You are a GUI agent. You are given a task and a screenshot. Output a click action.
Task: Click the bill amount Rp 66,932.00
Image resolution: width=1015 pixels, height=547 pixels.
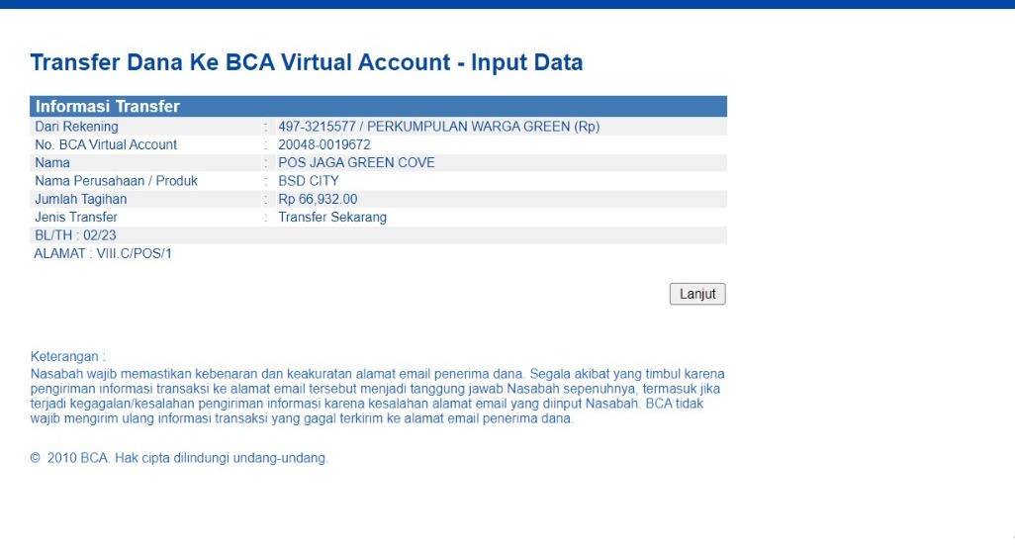pos(318,199)
